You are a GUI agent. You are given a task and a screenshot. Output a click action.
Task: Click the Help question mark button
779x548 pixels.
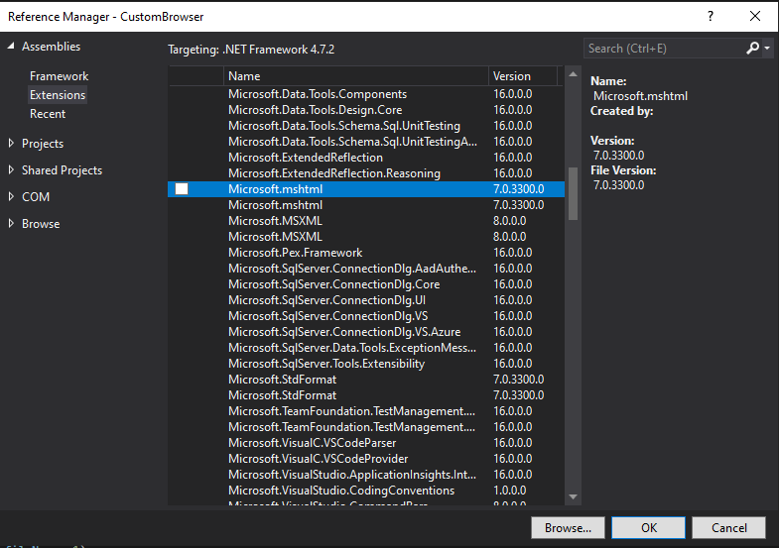click(711, 16)
